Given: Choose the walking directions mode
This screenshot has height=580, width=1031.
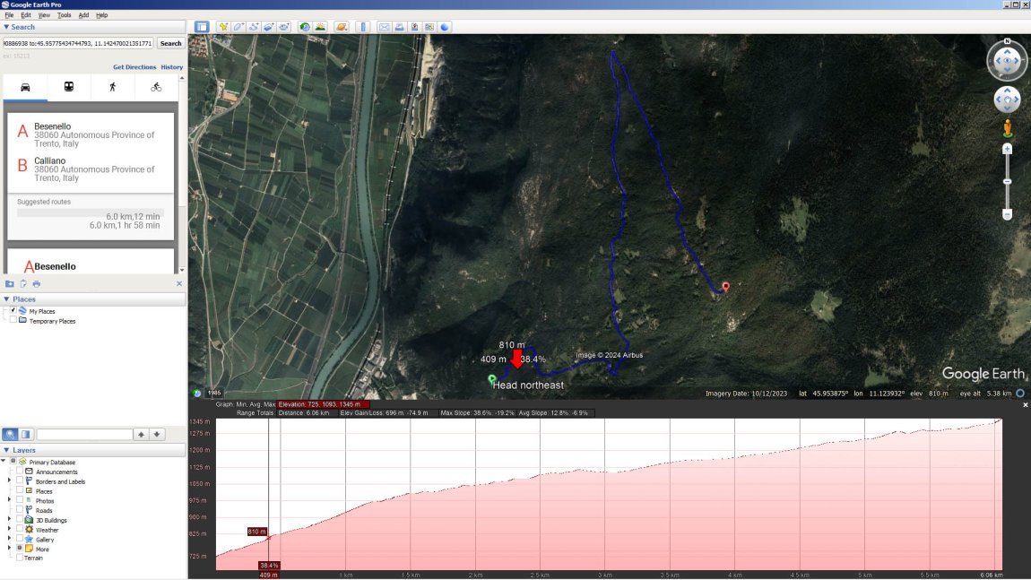Looking at the screenshot, I should [x=113, y=87].
